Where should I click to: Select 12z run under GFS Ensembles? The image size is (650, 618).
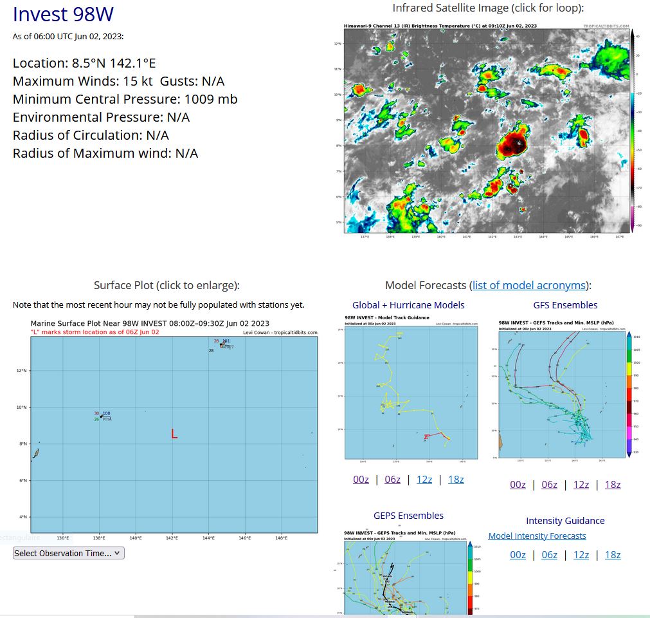(581, 484)
